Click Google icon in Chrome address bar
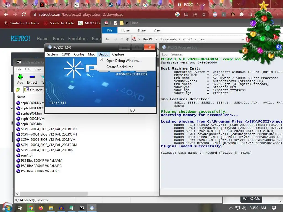Viewport: 283px width, 212px height. pyautogui.click(x=177, y=14)
